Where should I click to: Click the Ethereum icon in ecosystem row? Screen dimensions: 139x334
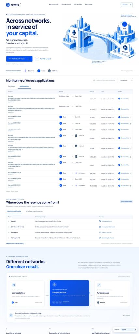25,71
